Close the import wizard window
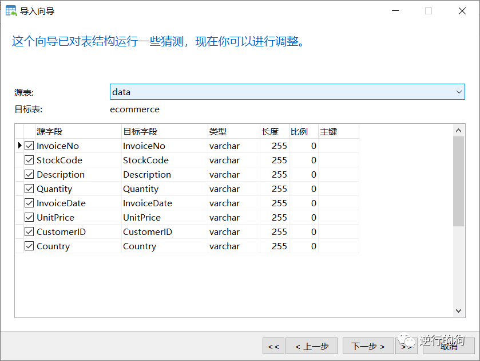Screen dimensions: 480x361 coord(462,11)
